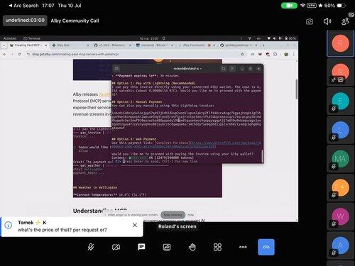Return to Arc Search app
Viewport: 355px width, 266px height.
23,6
